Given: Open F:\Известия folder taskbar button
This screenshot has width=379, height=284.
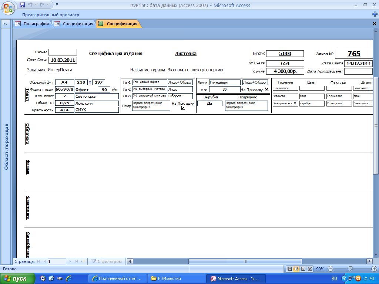Looking at the screenshot, I should coord(177,278).
